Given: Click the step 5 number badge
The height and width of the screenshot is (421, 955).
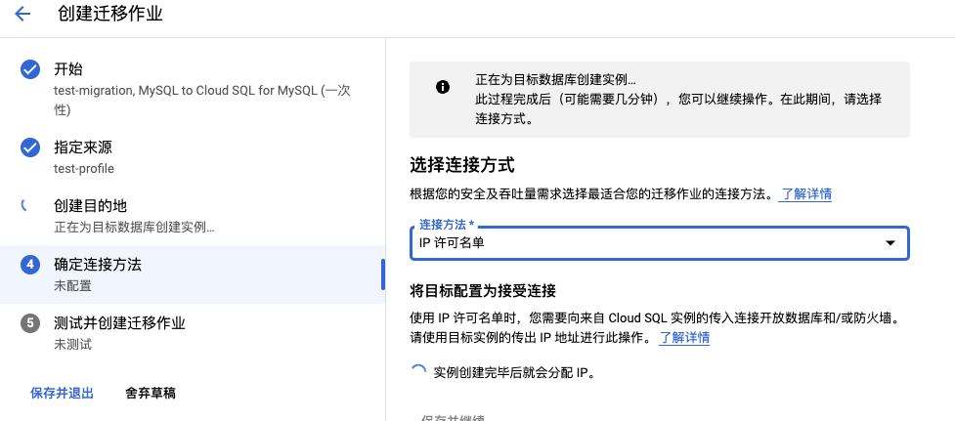Looking at the screenshot, I should [x=30, y=323].
